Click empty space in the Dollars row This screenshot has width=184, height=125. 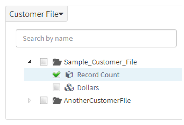point(141,88)
